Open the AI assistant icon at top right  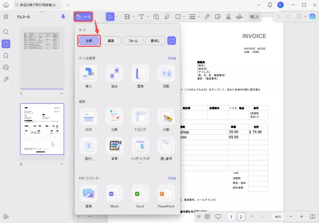312,16
